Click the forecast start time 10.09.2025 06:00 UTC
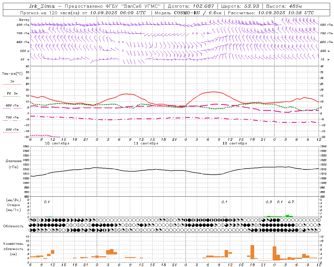Viewport: 334px width, 267px height. tap(118, 13)
